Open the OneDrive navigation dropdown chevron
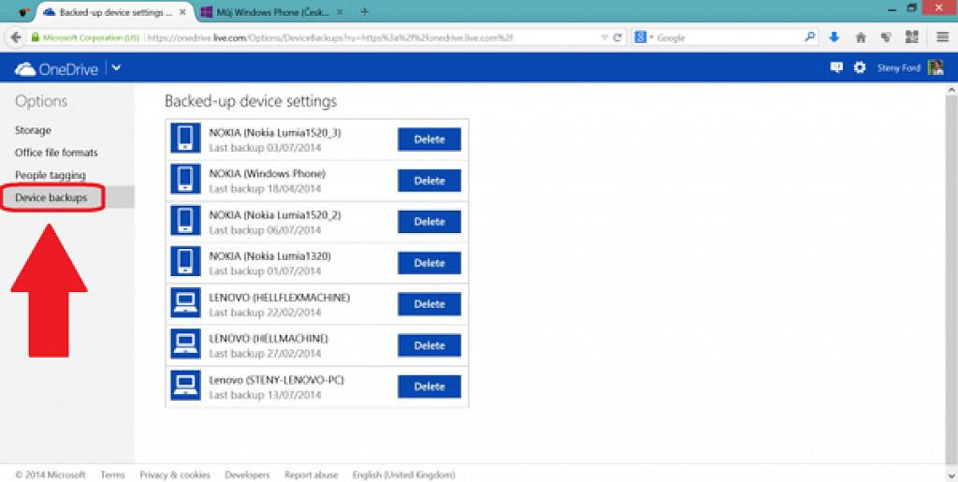 (116, 68)
